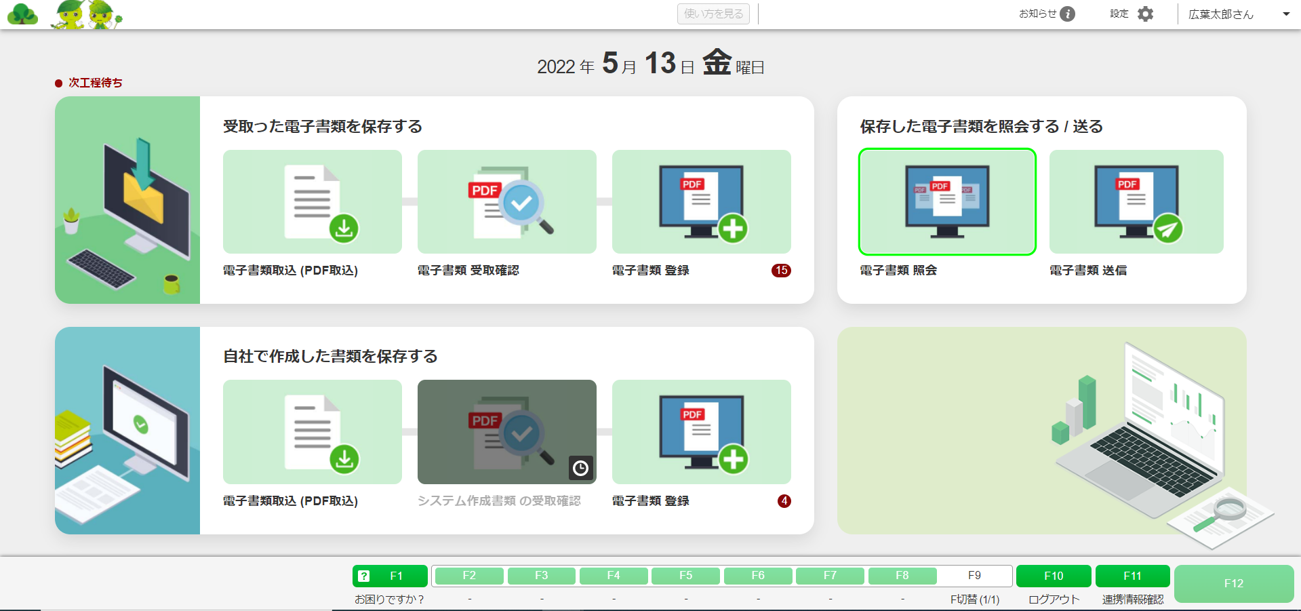This screenshot has width=1301, height=611.
Task: Open 電子書類 登録 with the 15 badge
Action: tap(701, 201)
